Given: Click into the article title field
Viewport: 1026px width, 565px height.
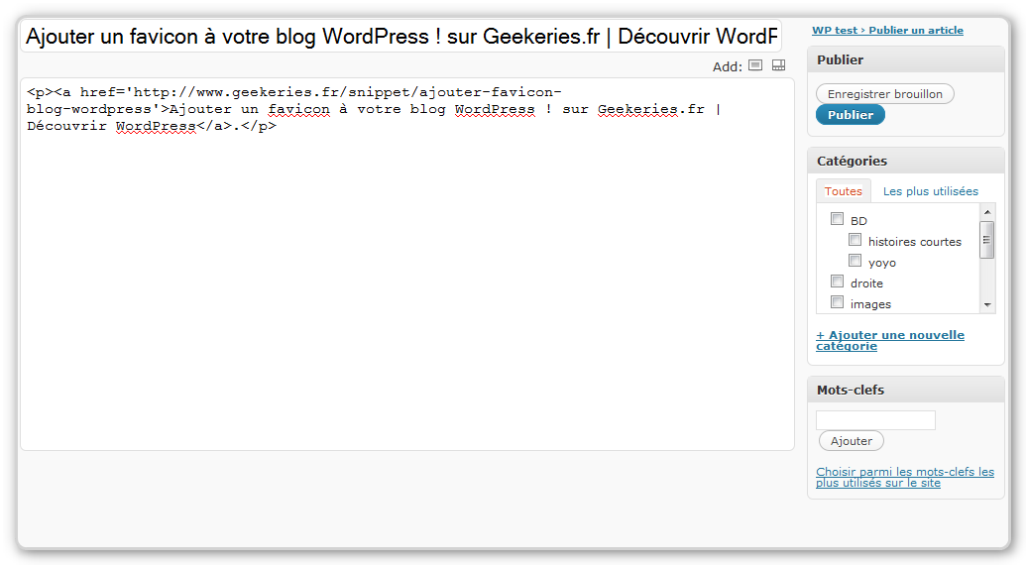Looking at the screenshot, I should tap(401, 36).
